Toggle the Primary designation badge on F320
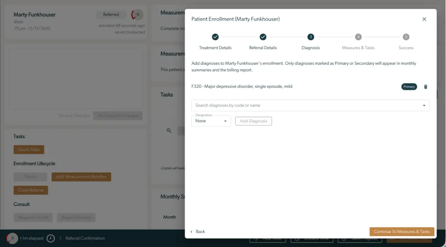The image size is (446, 247). 409,86
